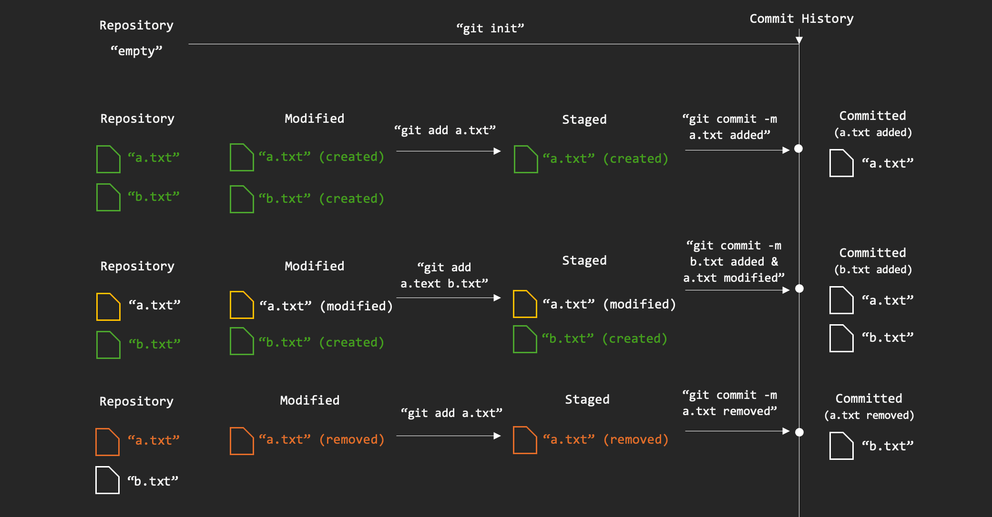The height and width of the screenshot is (517, 992).
Task: Click the green a.txt (created) icon under Staged
Action: pos(526,159)
